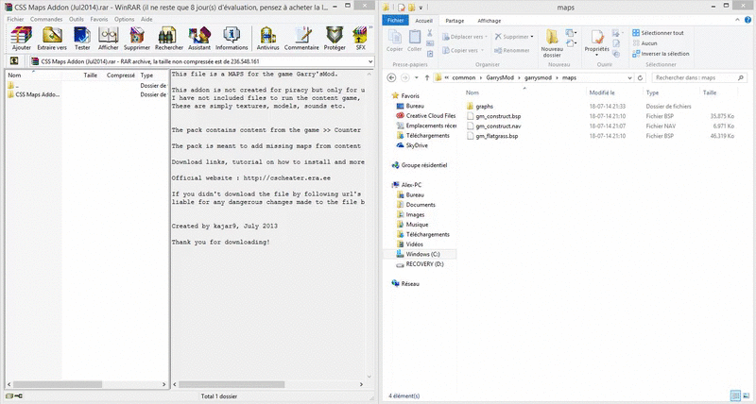This screenshot has height=404, width=756.
Task: Open the Aide menu in WinRAR
Action: point(146,19)
